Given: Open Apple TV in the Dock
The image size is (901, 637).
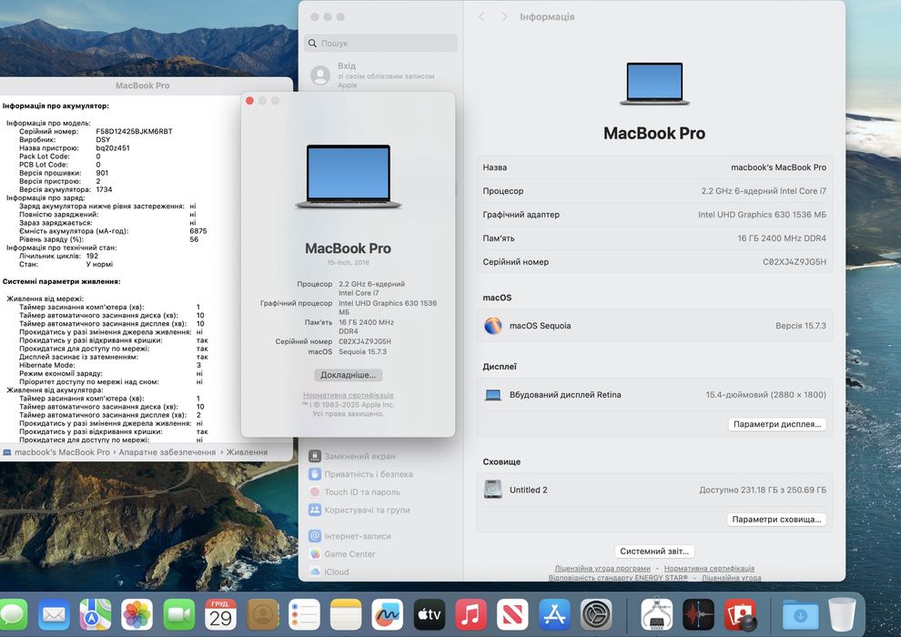Looking at the screenshot, I should tap(430, 614).
